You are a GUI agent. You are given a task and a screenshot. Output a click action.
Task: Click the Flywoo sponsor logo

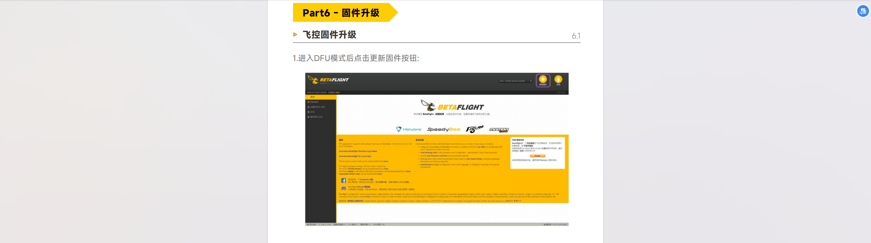(474, 129)
